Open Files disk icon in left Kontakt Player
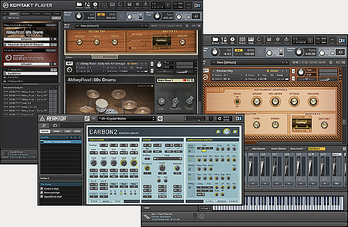Image resolution: width=348 pixels, height=227 pixels. (129, 5)
